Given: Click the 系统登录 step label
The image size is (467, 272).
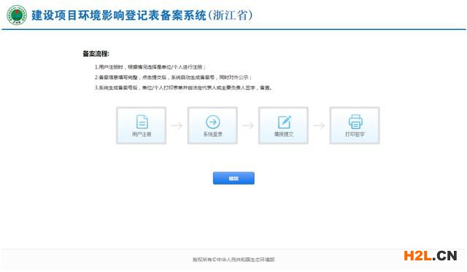Looking at the screenshot, I should click(x=212, y=134).
